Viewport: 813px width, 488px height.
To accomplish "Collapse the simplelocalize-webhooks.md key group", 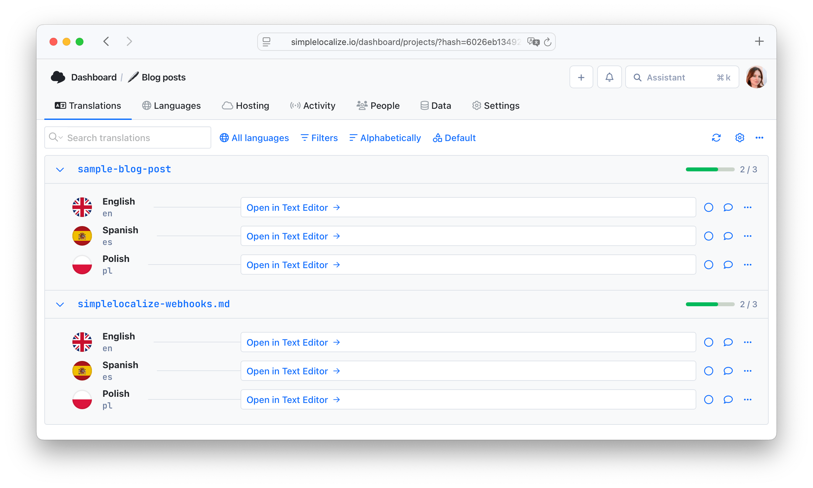I will (x=60, y=305).
